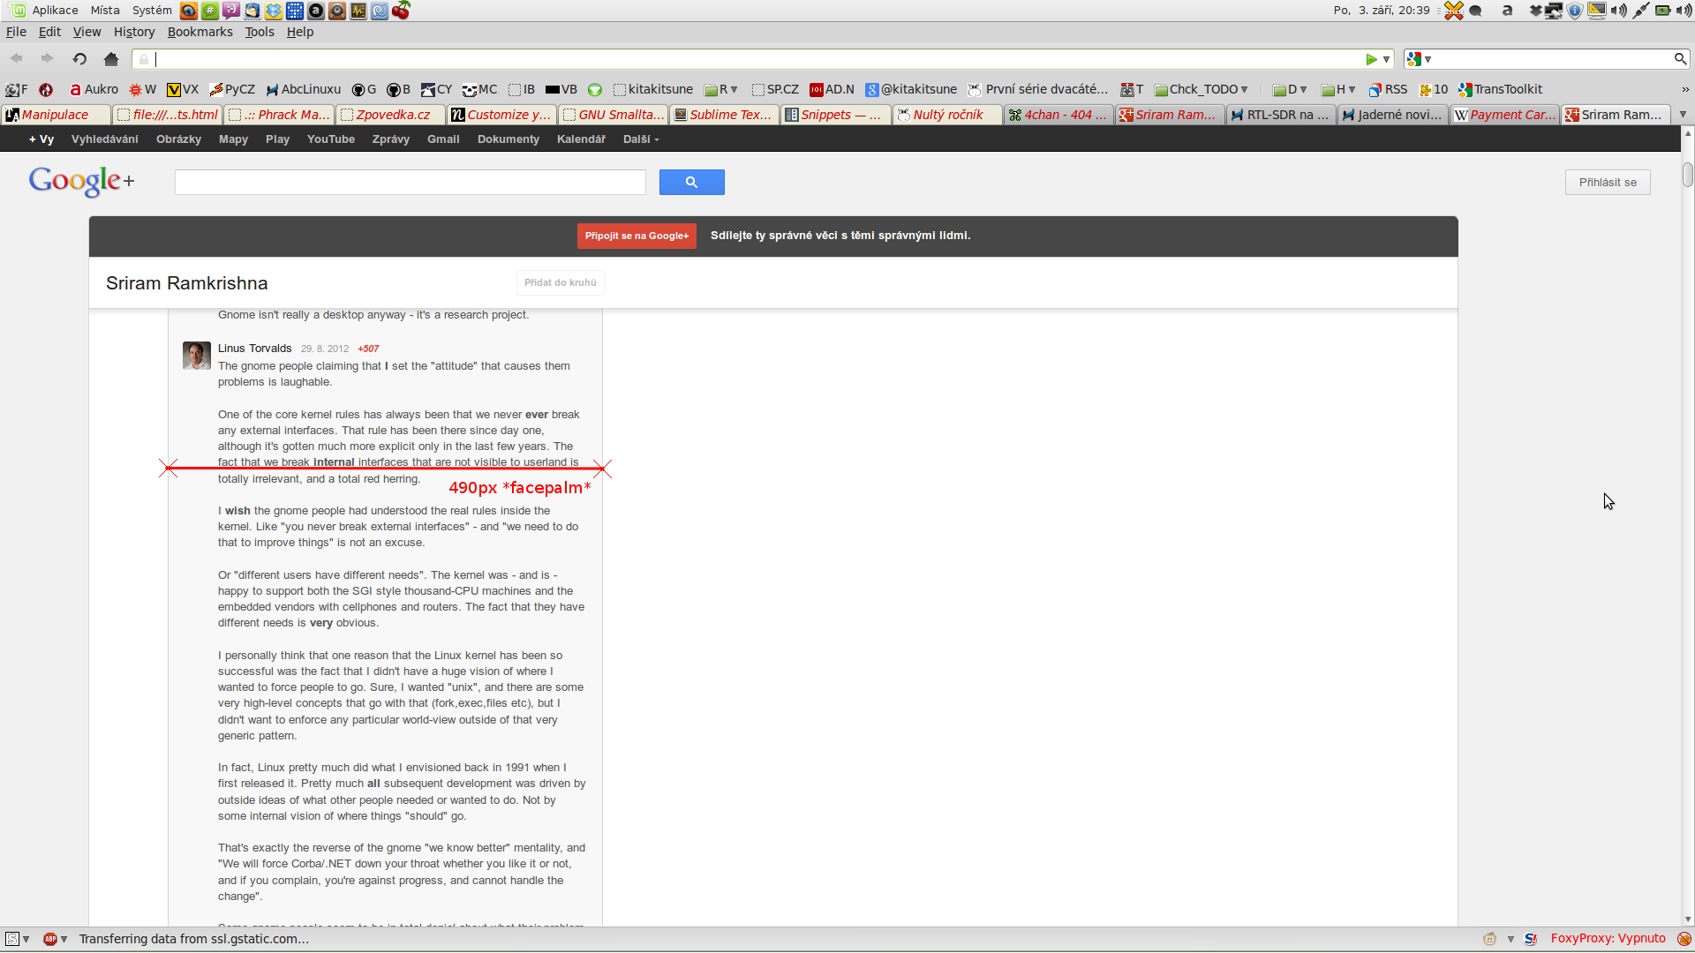Launch the green hash chat launcher

pyautogui.click(x=210, y=11)
